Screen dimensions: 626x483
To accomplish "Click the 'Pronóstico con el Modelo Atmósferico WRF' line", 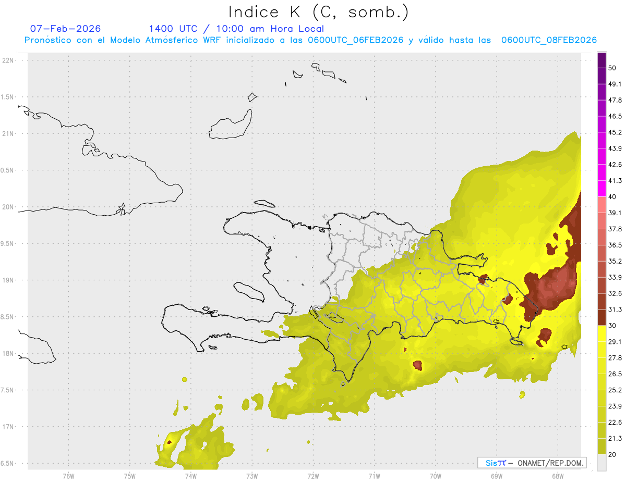I will [x=310, y=40].
